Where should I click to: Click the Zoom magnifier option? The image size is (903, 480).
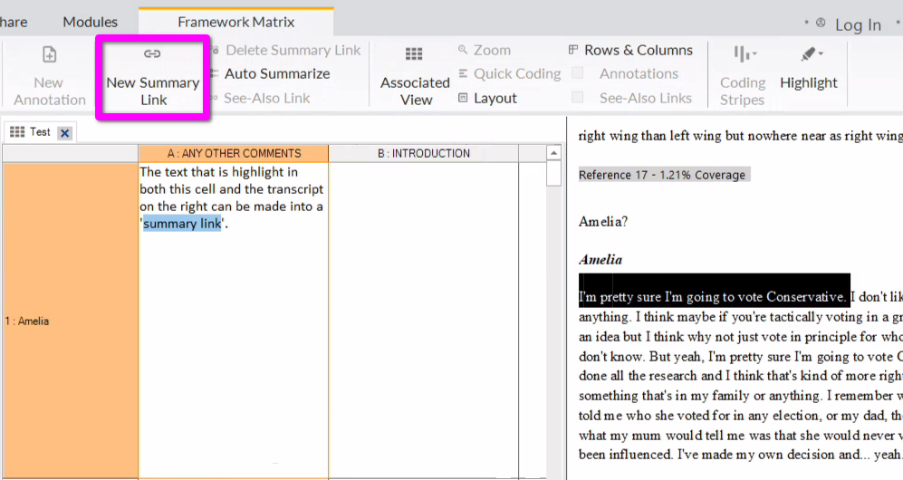click(484, 50)
